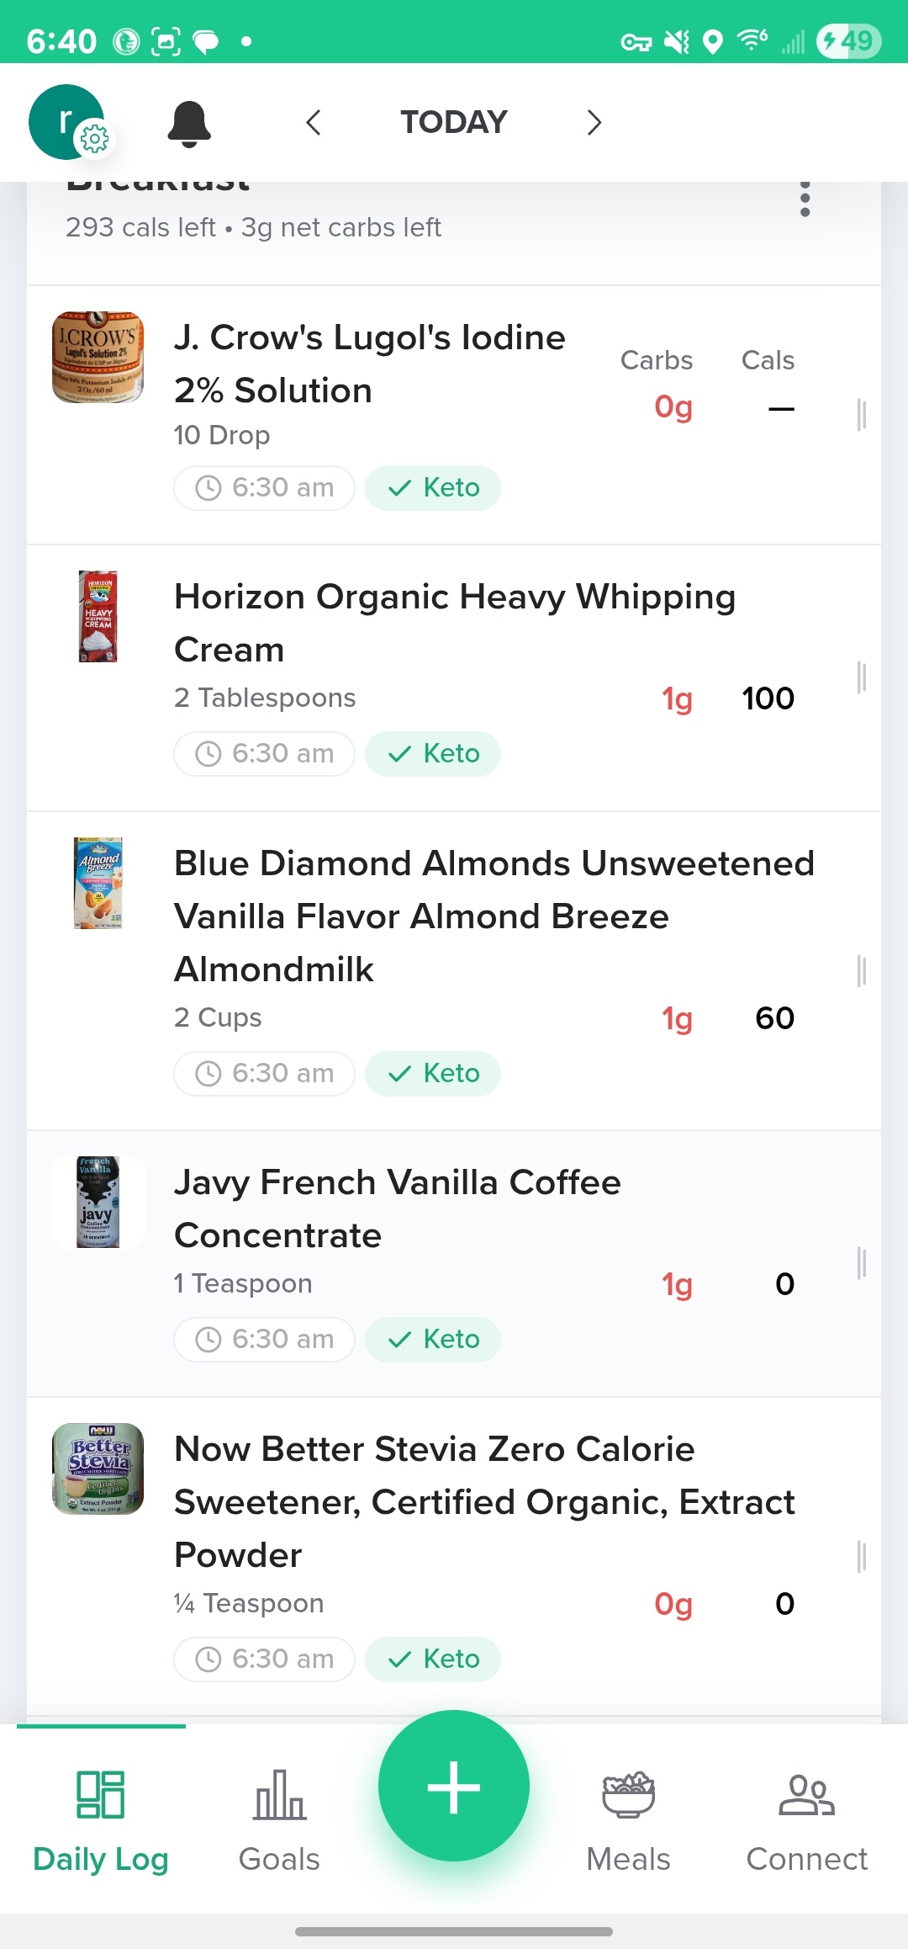Tap Keto badge on Javy Coffee Concentrate
The height and width of the screenshot is (1949, 908).
click(433, 1340)
